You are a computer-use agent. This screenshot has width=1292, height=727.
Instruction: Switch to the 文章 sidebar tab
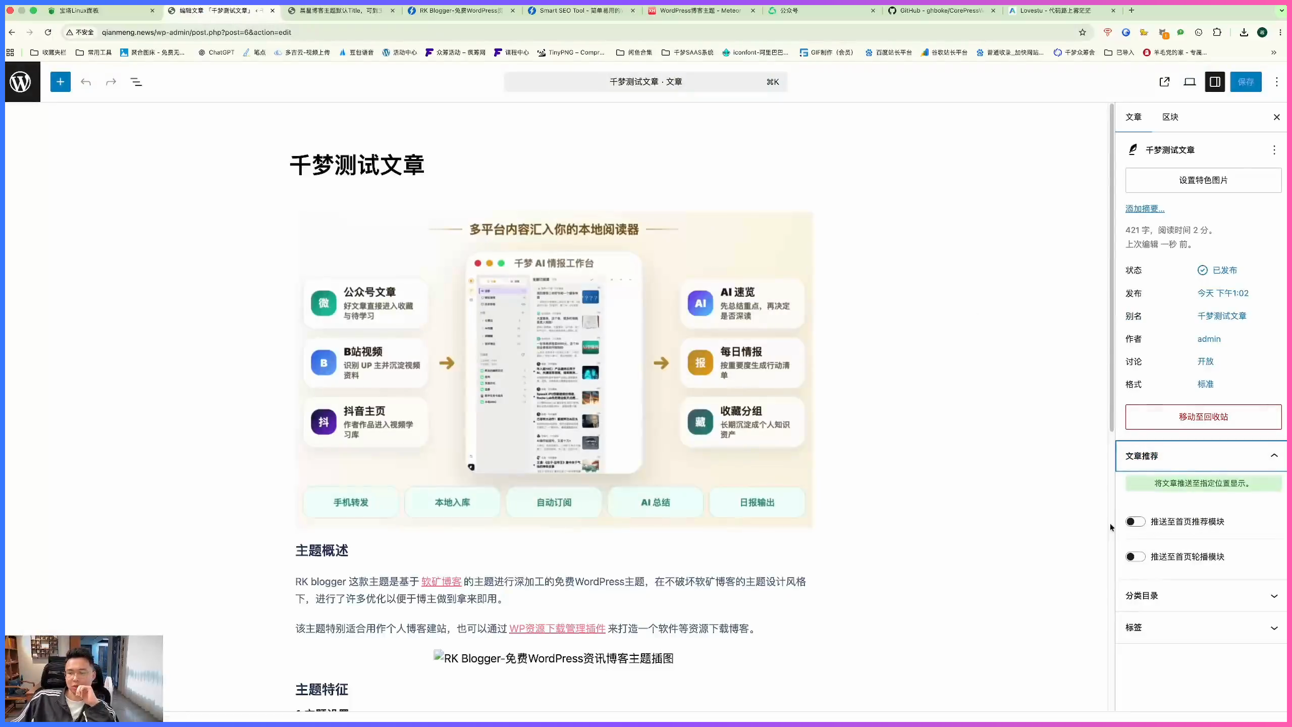click(1134, 117)
